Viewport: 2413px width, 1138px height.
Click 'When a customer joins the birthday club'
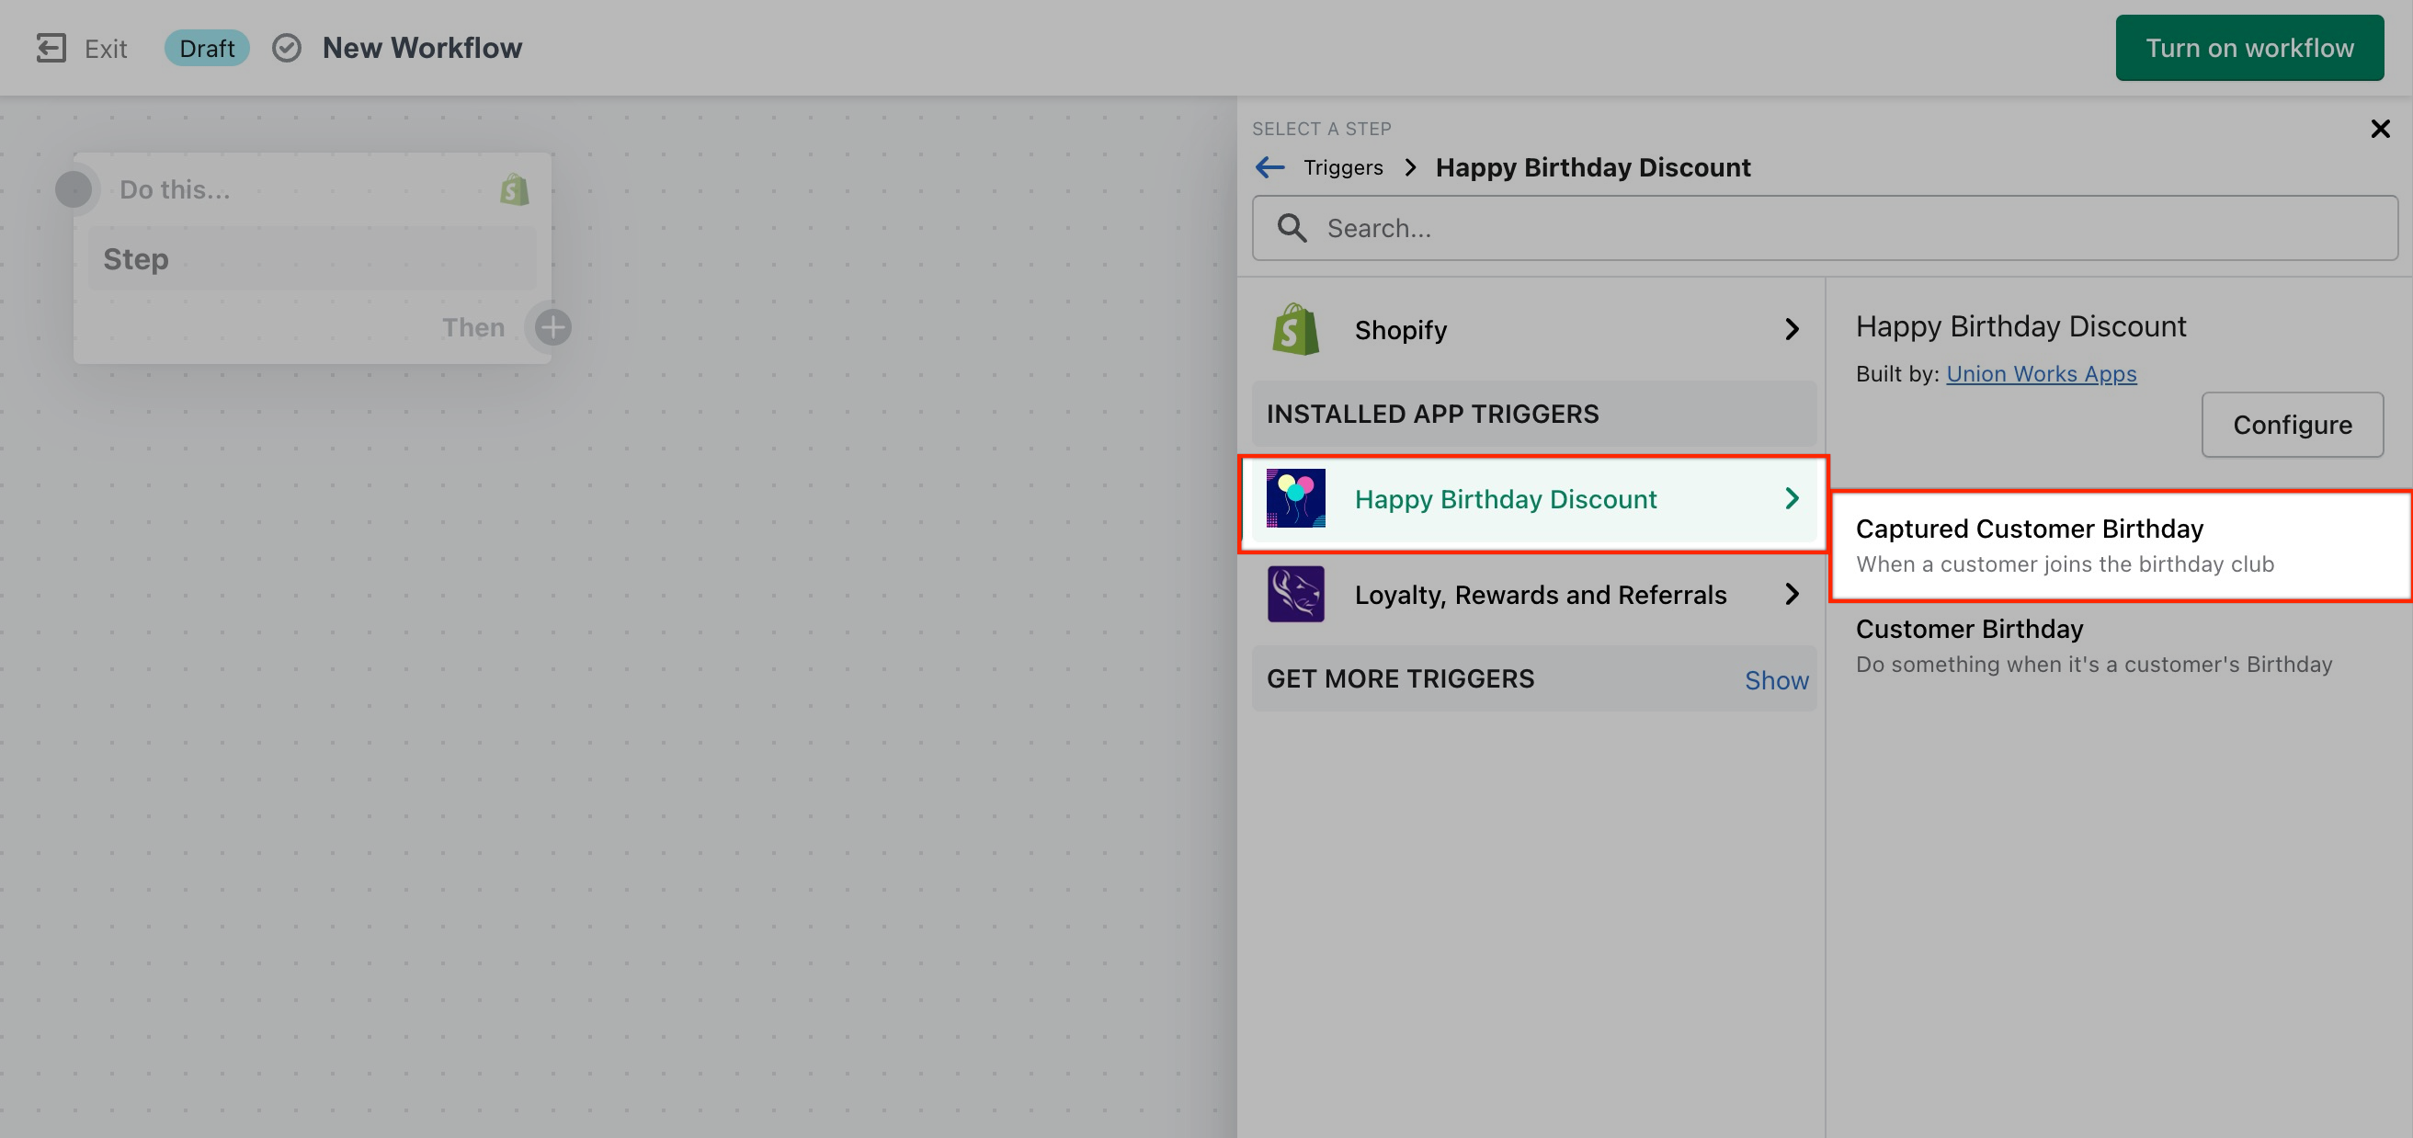click(2064, 563)
